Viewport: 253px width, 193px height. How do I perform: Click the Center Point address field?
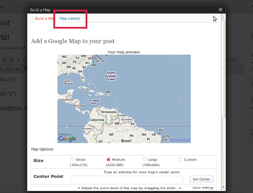pos(126,179)
